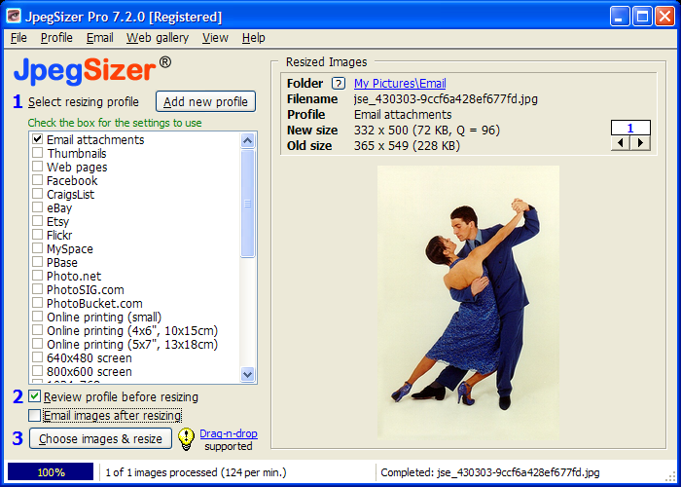
Task: Click the light bulb tip icon
Action: point(186,439)
